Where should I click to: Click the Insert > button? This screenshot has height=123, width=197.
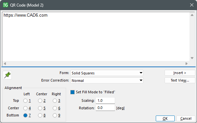180,73
